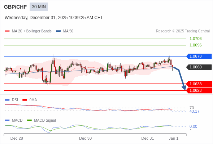
Task: Click the MA 20 + Bollinger Bands legend label
Action: (x=32, y=31)
